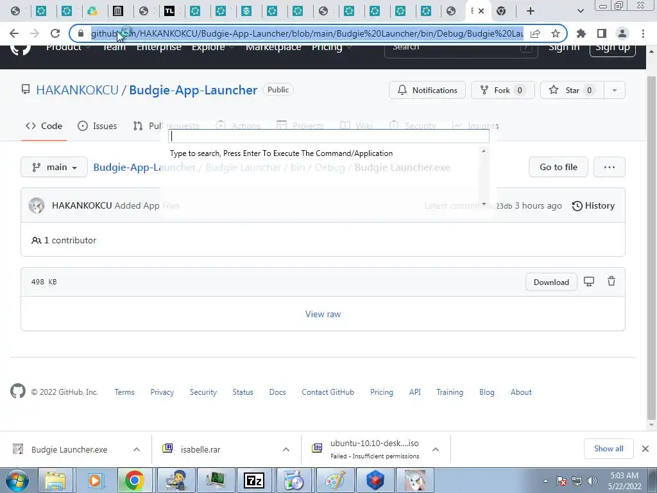
Task: Open a new browser tab
Action: (x=531, y=11)
